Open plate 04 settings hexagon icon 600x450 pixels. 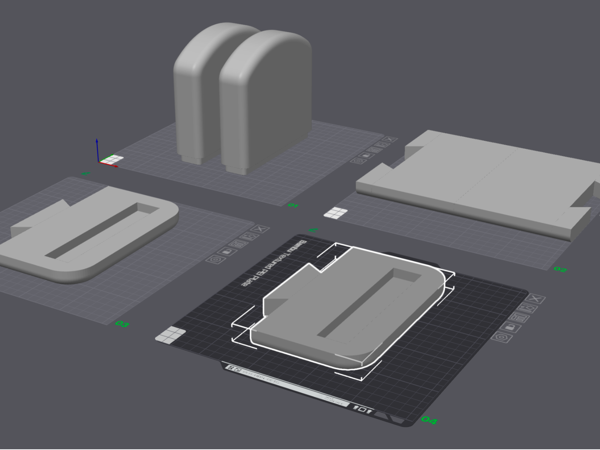[x=501, y=337]
